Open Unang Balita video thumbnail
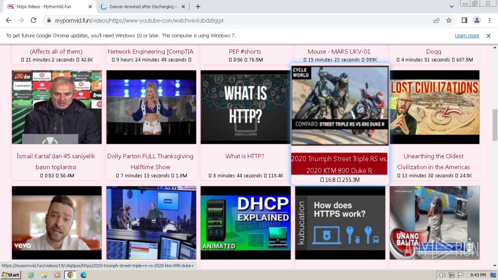The image size is (498, 280). click(435, 223)
